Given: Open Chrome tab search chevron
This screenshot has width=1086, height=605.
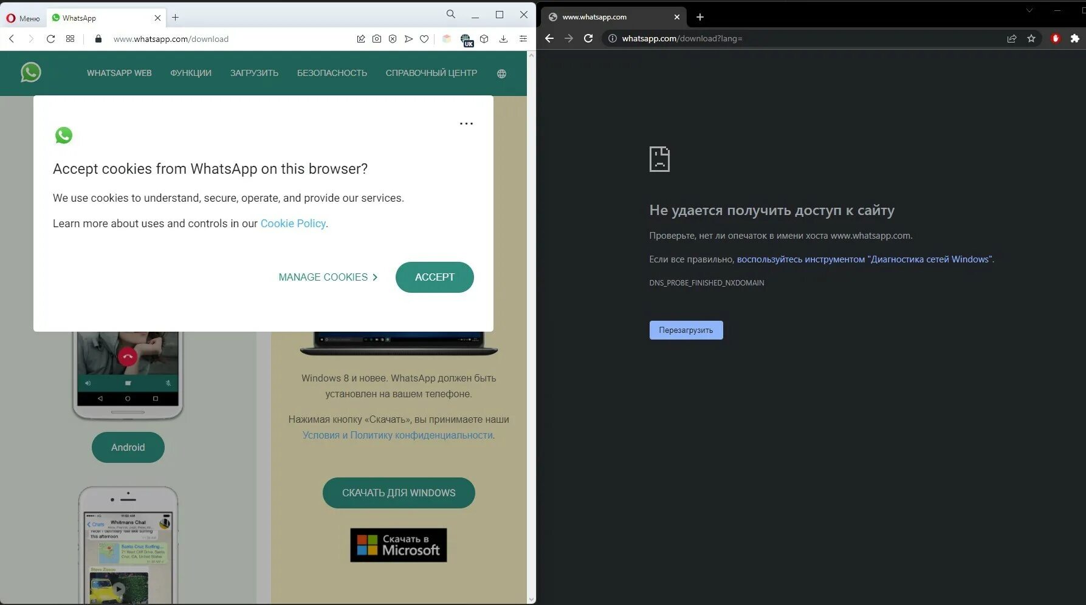Looking at the screenshot, I should [1029, 10].
